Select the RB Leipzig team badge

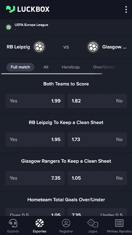click(39, 47)
